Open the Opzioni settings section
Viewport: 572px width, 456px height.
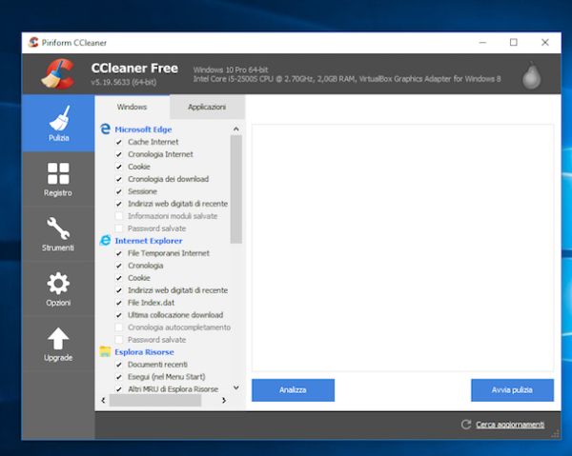[58, 288]
